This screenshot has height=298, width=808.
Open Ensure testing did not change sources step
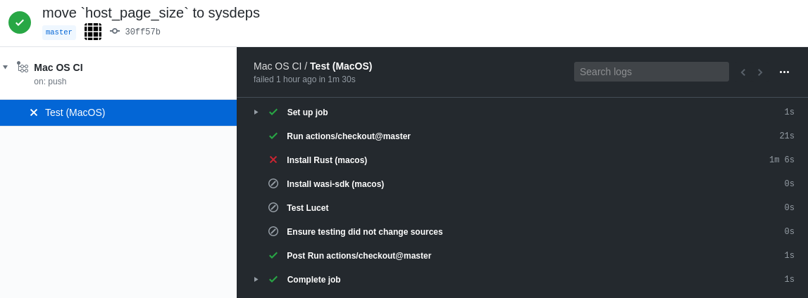364,232
